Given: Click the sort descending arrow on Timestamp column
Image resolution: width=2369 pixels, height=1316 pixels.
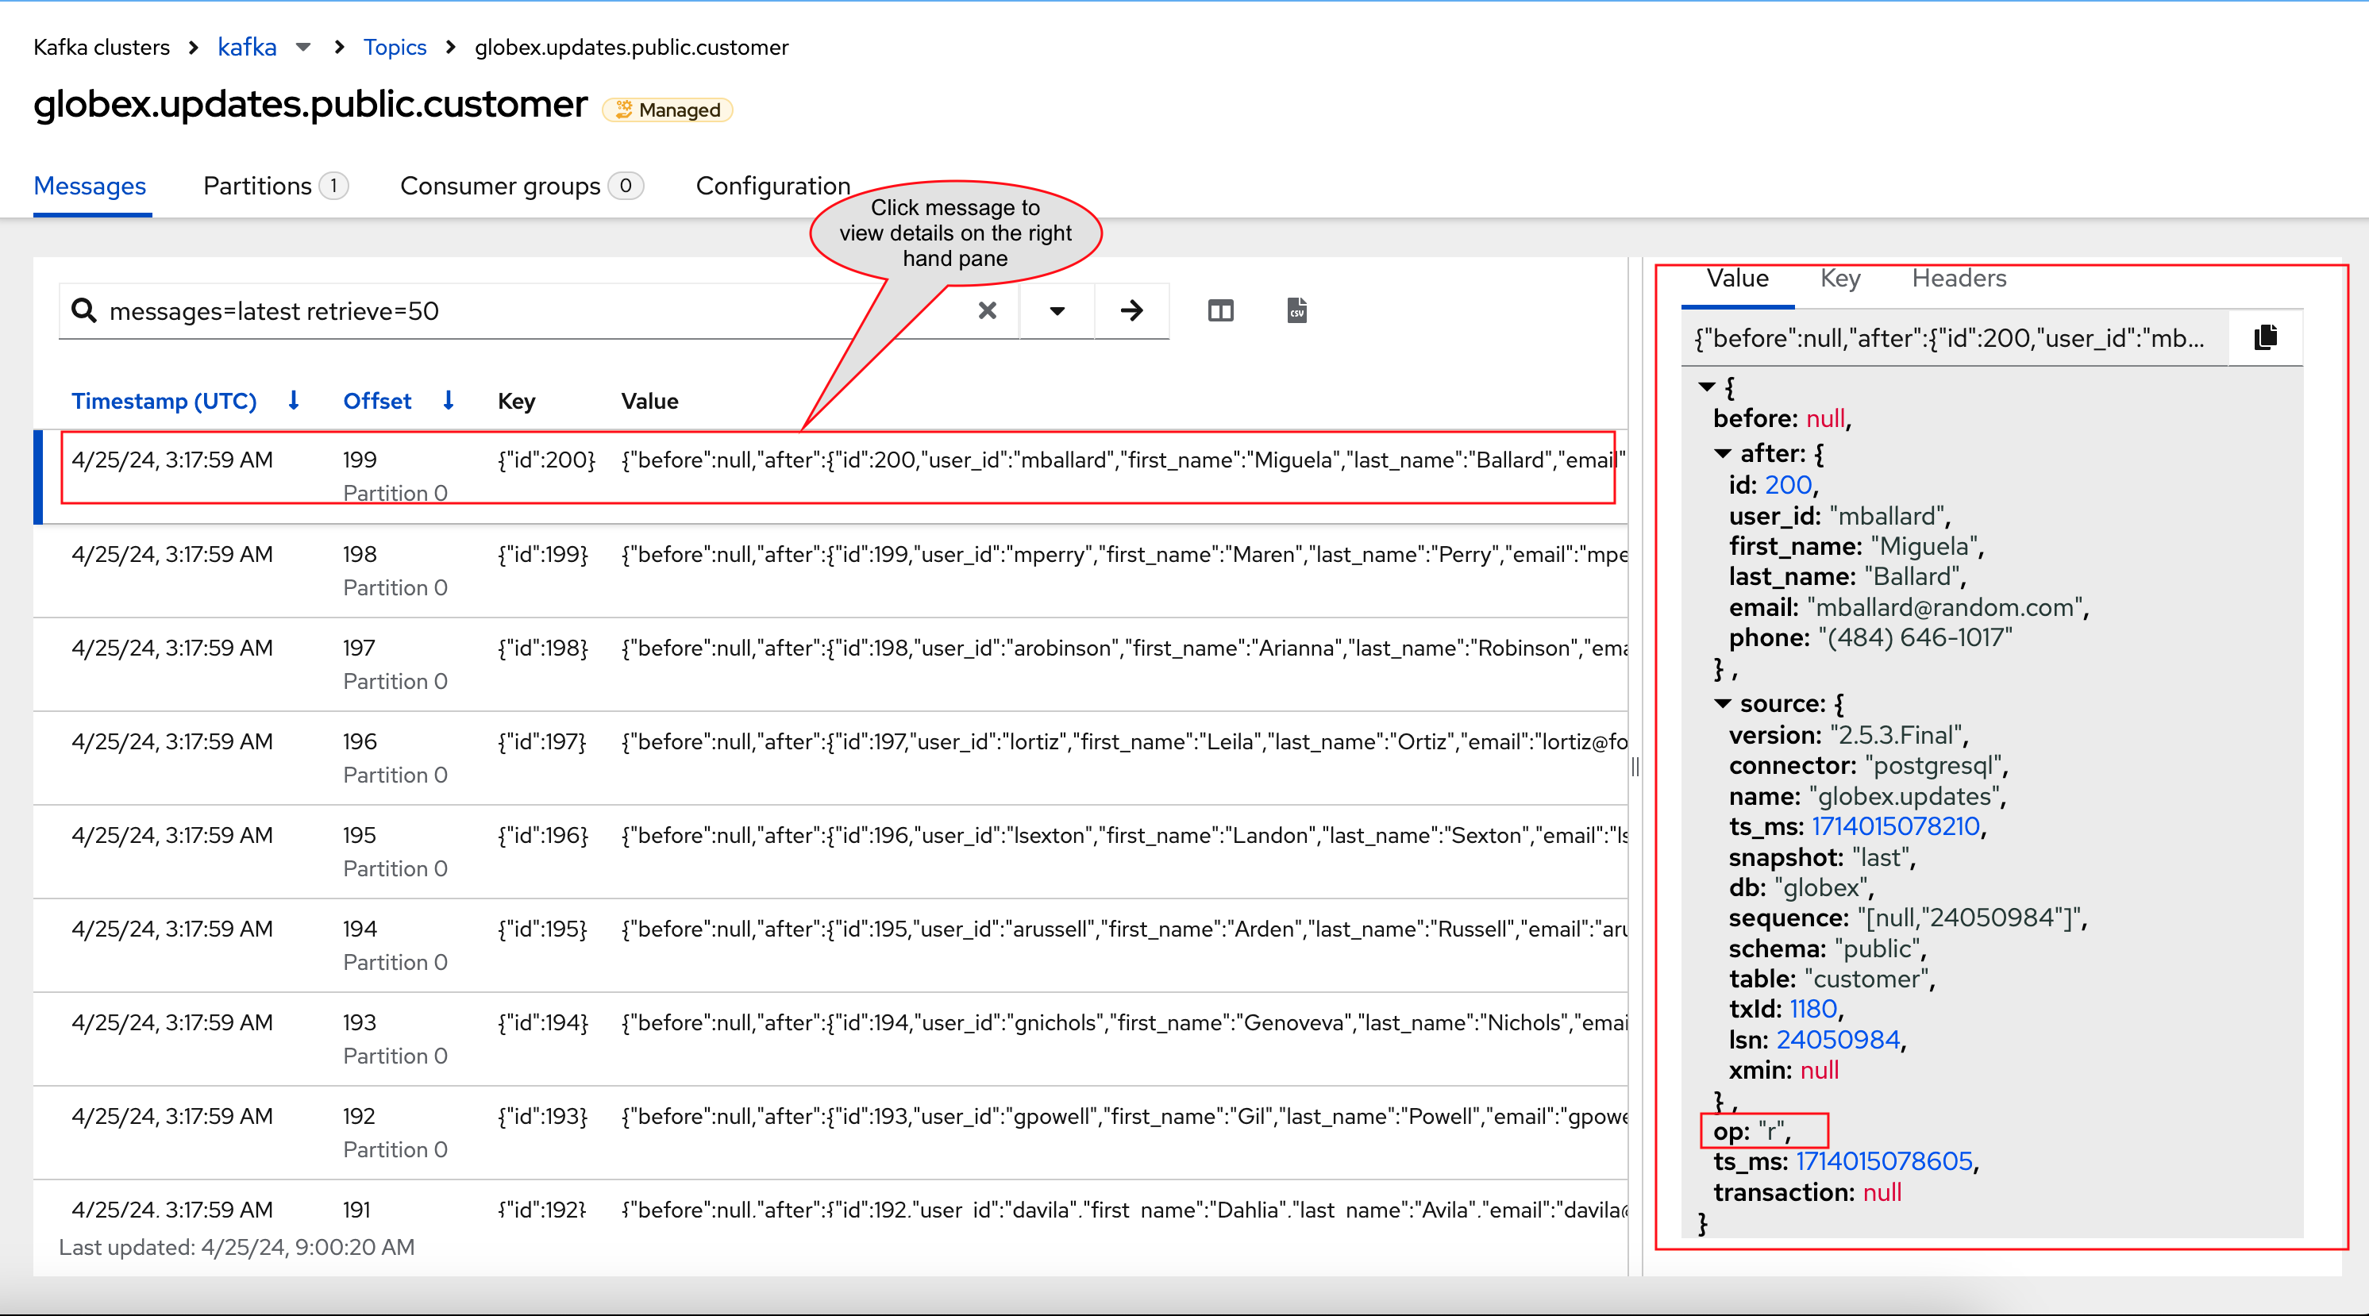Looking at the screenshot, I should [293, 400].
